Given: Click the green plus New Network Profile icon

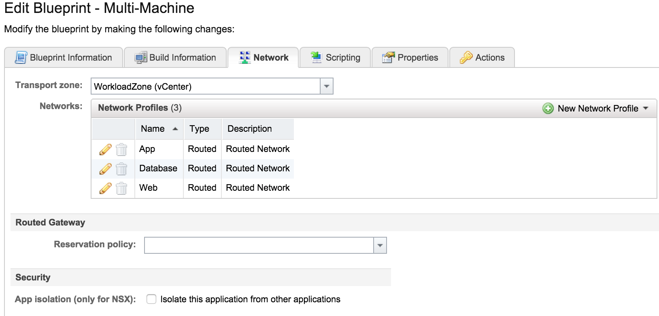Looking at the screenshot, I should [x=548, y=108].
